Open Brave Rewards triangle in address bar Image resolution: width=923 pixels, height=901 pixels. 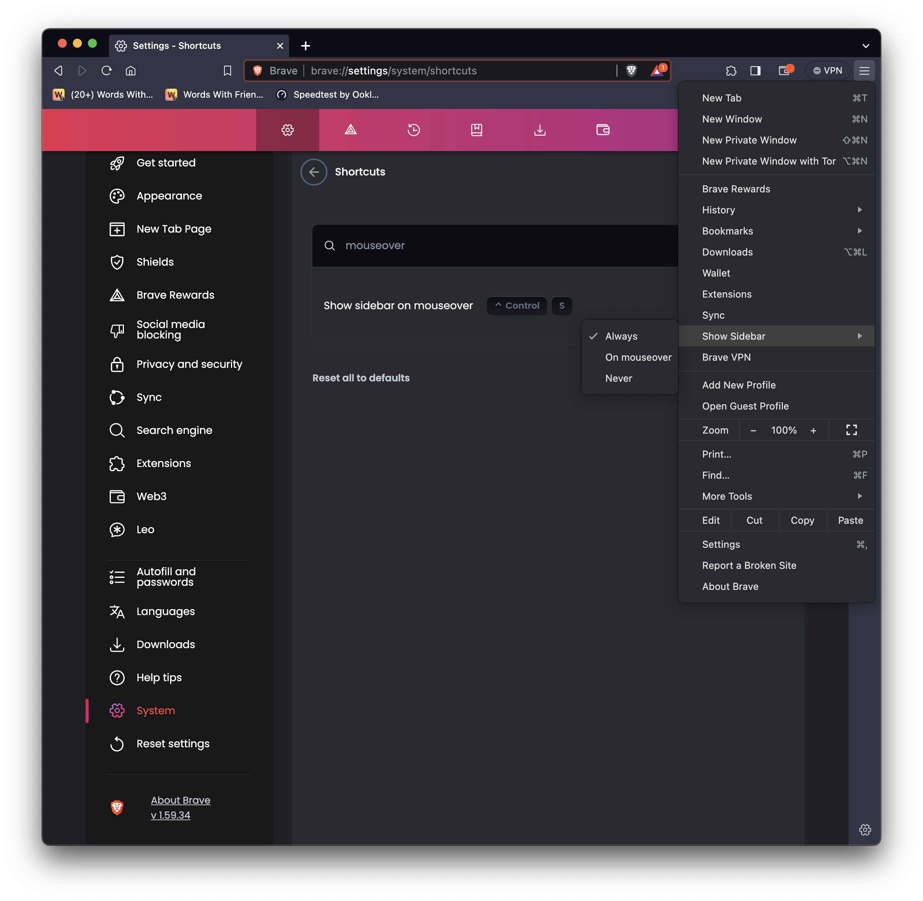point(658,71)
